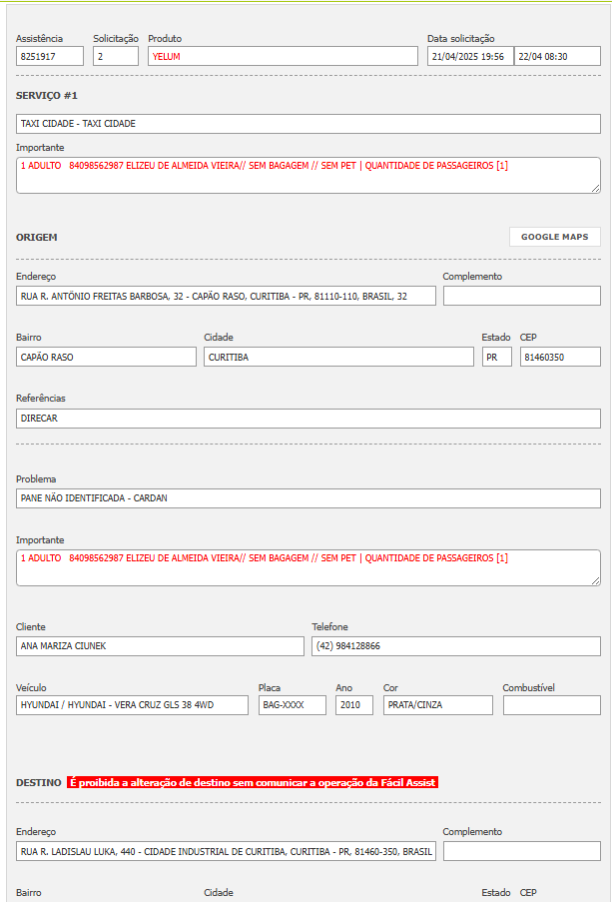This screenshot has width=612, height=902.
Task: Click the Produto field containing YELUM
Action: tap(283, 57)
